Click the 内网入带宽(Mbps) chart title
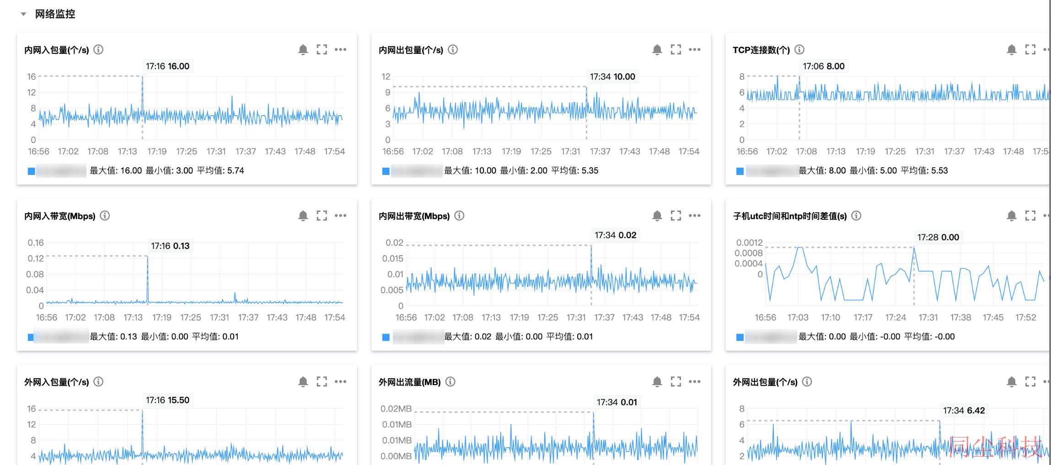The width and height of the screenshot is (1051, 465). pos(60,216)
